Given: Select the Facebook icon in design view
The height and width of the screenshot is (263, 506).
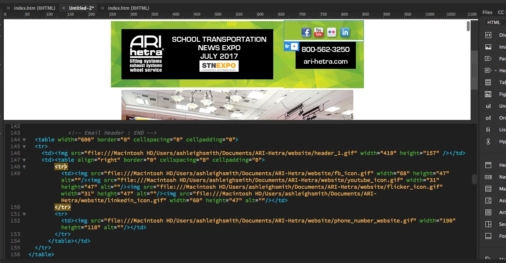Looking at the screenshot, I should (306, 32).
